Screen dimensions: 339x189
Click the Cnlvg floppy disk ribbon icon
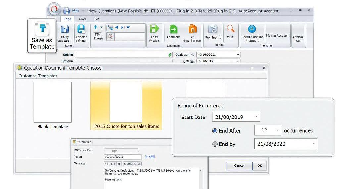pyautogui.click(x=65, y=29)
